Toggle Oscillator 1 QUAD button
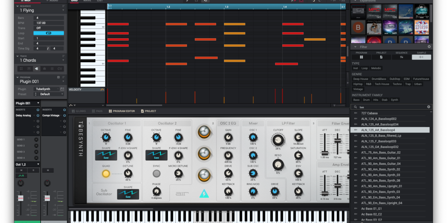 tap(106, 173)
